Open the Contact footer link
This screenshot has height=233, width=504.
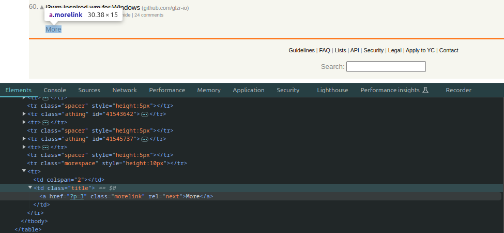449,50
